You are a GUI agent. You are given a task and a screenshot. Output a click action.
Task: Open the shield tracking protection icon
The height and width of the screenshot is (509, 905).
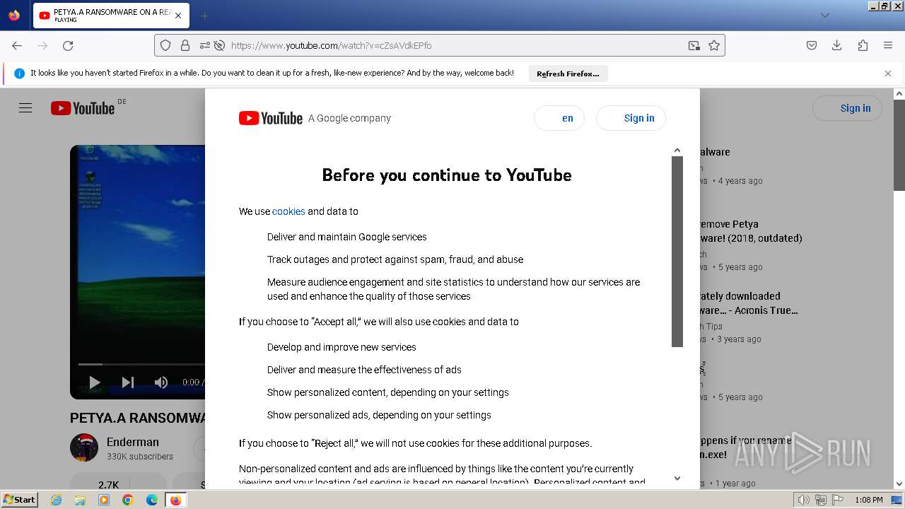click(x=165, y=45)
